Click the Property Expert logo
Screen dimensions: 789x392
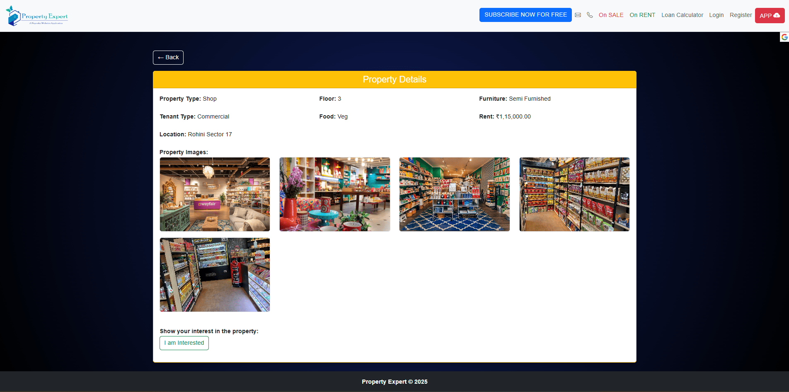(37, 16)
